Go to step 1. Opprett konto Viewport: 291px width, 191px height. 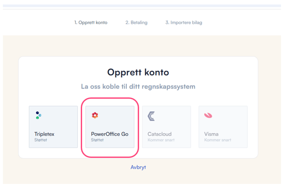[x=91, y=23]
